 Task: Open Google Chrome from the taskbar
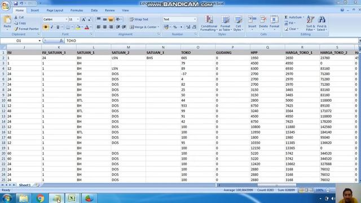(x=40, y=198)
